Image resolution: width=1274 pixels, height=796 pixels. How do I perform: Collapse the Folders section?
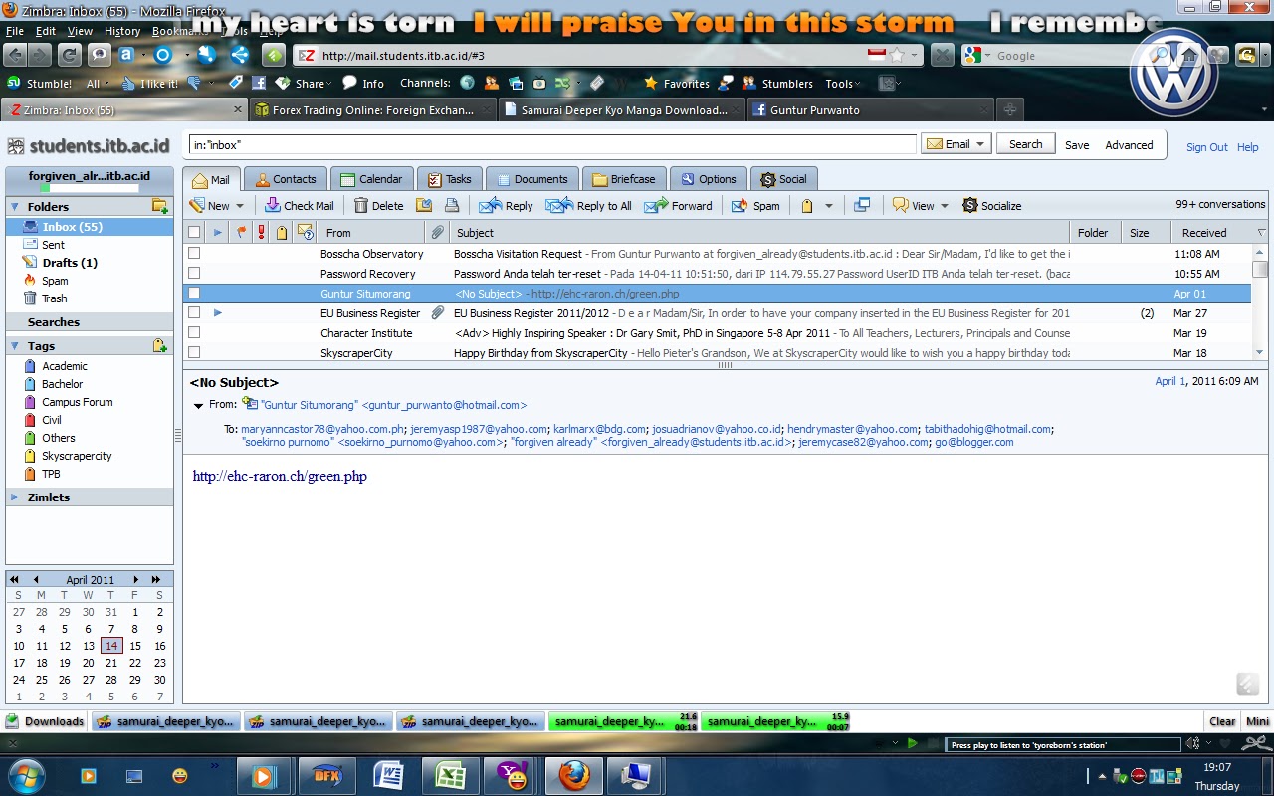tap(15, 207)
